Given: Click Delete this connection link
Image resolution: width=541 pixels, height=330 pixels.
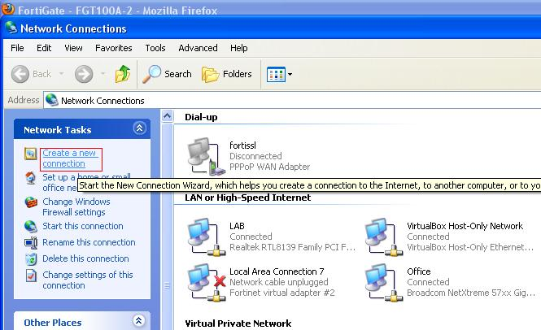Looking at the screenshot, I should point(85,258).
